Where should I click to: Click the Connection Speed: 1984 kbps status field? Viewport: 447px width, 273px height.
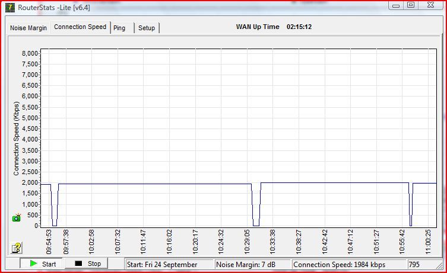[347, 265]
